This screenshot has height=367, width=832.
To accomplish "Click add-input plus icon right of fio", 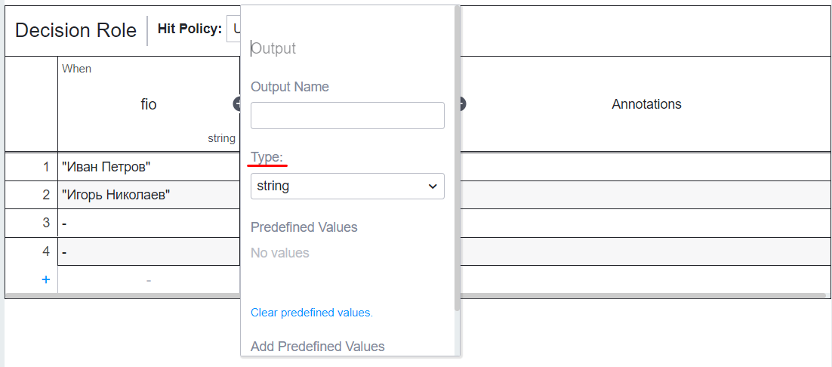I will pos(236,104).
